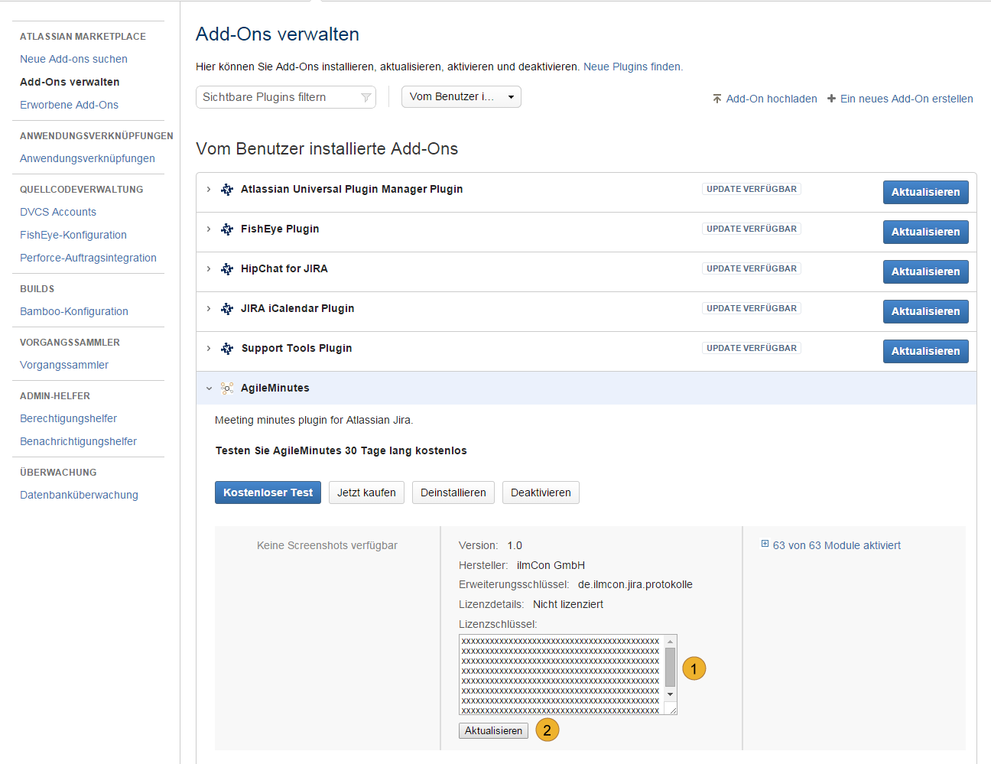Click Aktualisieren below the license key field

(493, 730)
